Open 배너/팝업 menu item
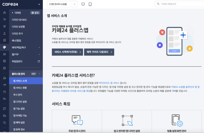Viewport: 204px width, 133px height. tap(16, 41)
